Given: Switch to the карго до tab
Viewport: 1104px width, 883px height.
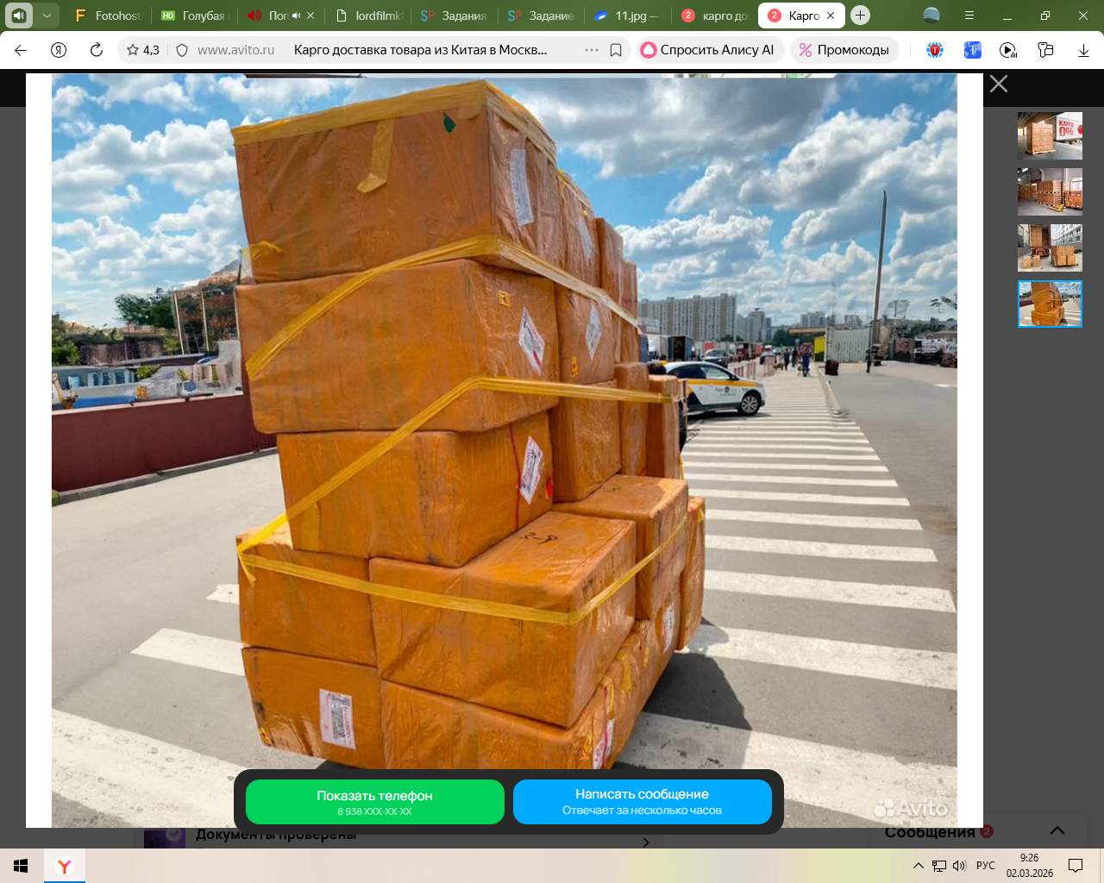Looking at the screenshot, I should (713, 16).
